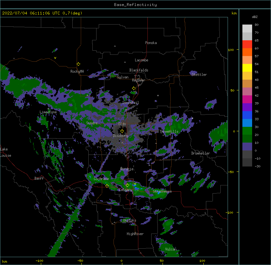The height and width of the screenshot is (265, 271).
Task: Click the Drumheller label
Action: (201, 153)
